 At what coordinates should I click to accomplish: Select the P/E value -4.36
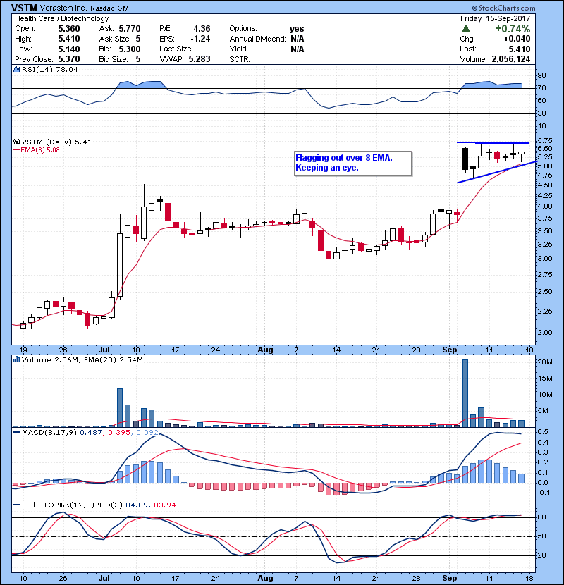[x=200, y=29]
